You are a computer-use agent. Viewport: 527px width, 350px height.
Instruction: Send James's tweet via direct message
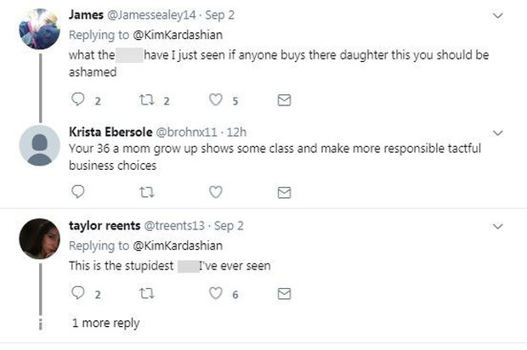pyautogui.click(x=285, y=101)
